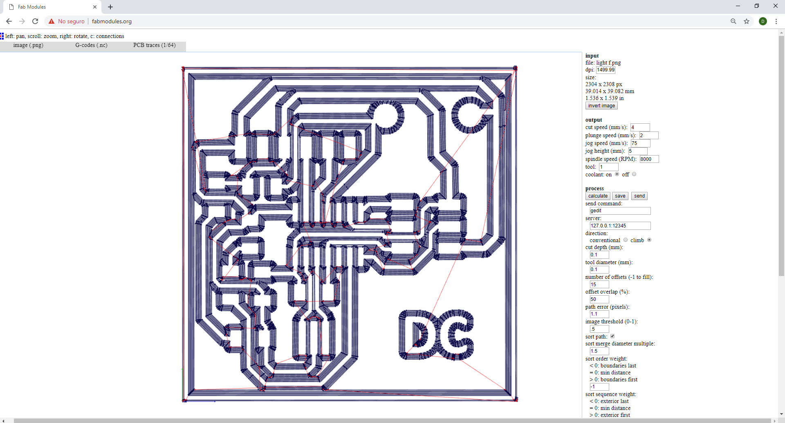Click the blue-red Fab Modules grid icon

(2, 36)
